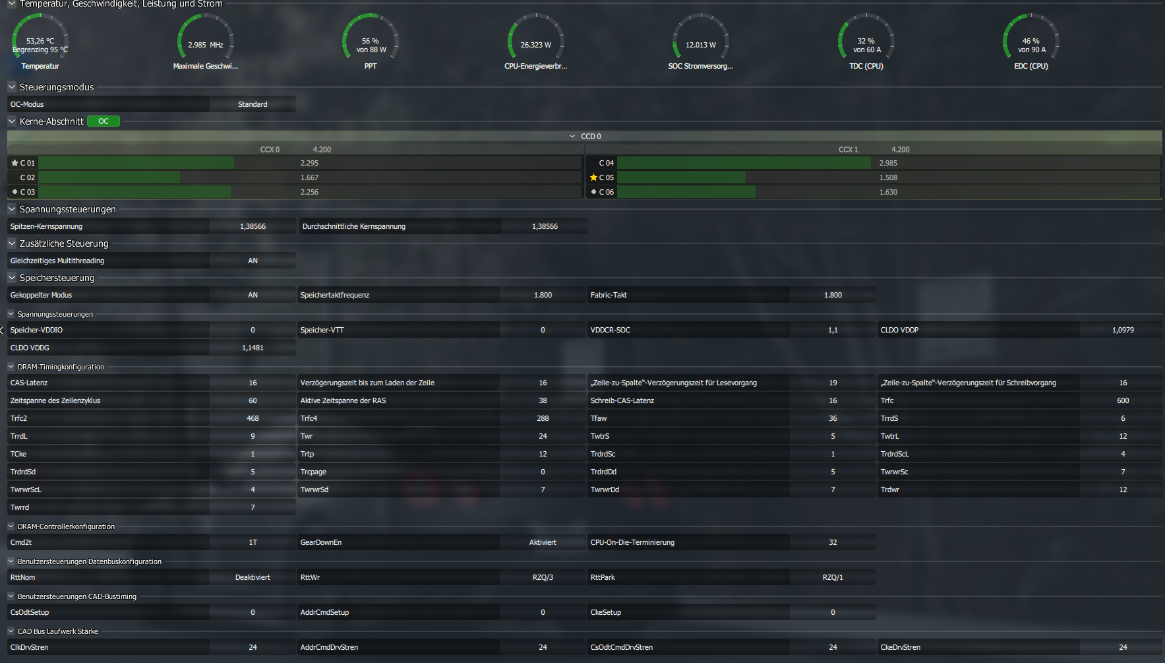
Task: Click the star icon next to C 01
Action: pyautogui.click(x=15, y=163)
